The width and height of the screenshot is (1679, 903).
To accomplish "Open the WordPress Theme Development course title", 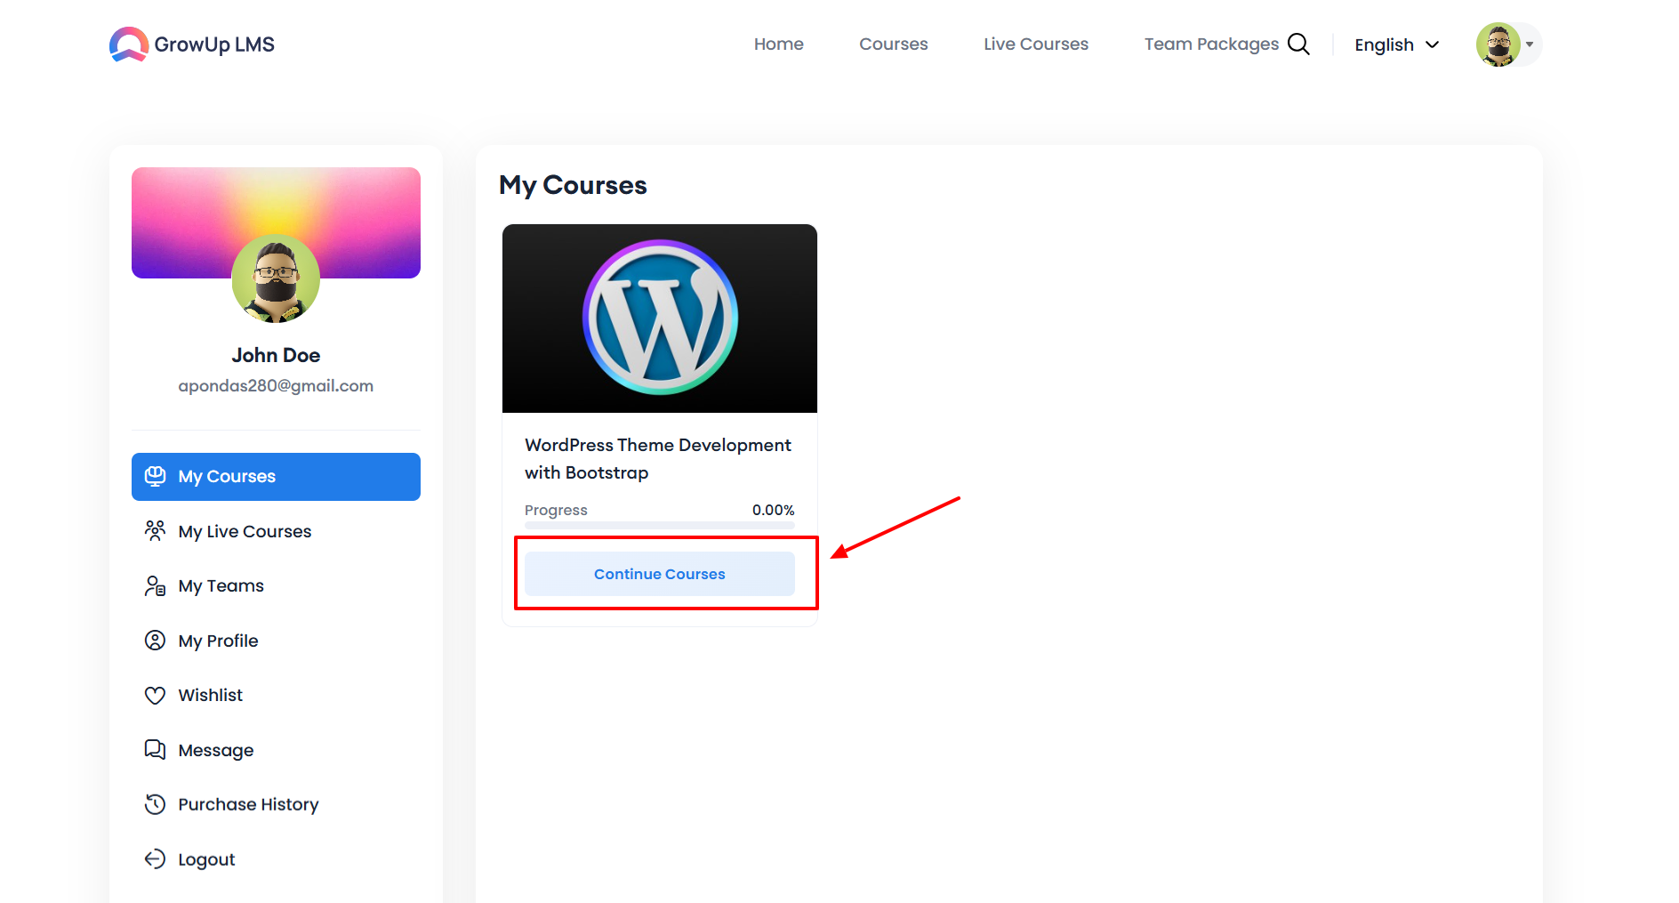I will pos(658,458).
